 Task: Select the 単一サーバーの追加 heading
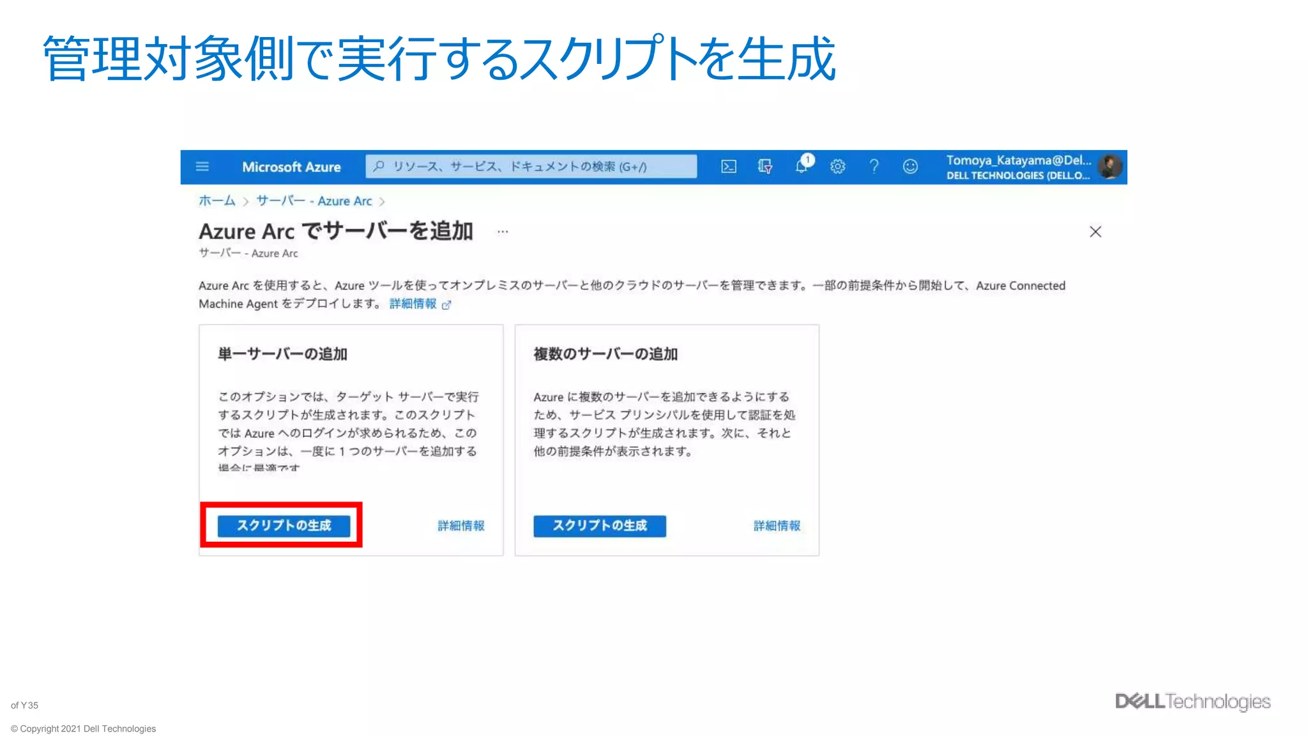point(282,354)
